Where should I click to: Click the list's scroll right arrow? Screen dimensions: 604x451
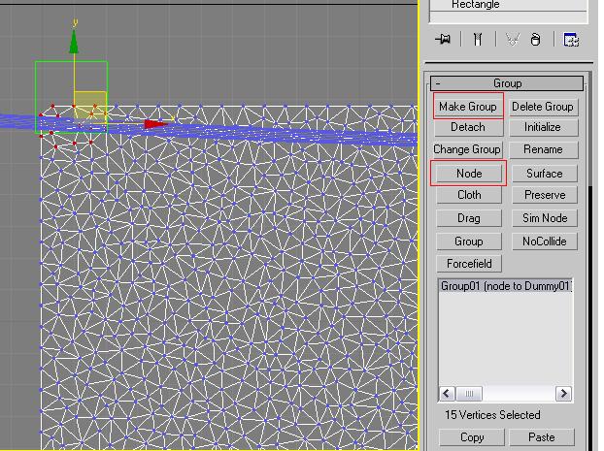point(563,394)
